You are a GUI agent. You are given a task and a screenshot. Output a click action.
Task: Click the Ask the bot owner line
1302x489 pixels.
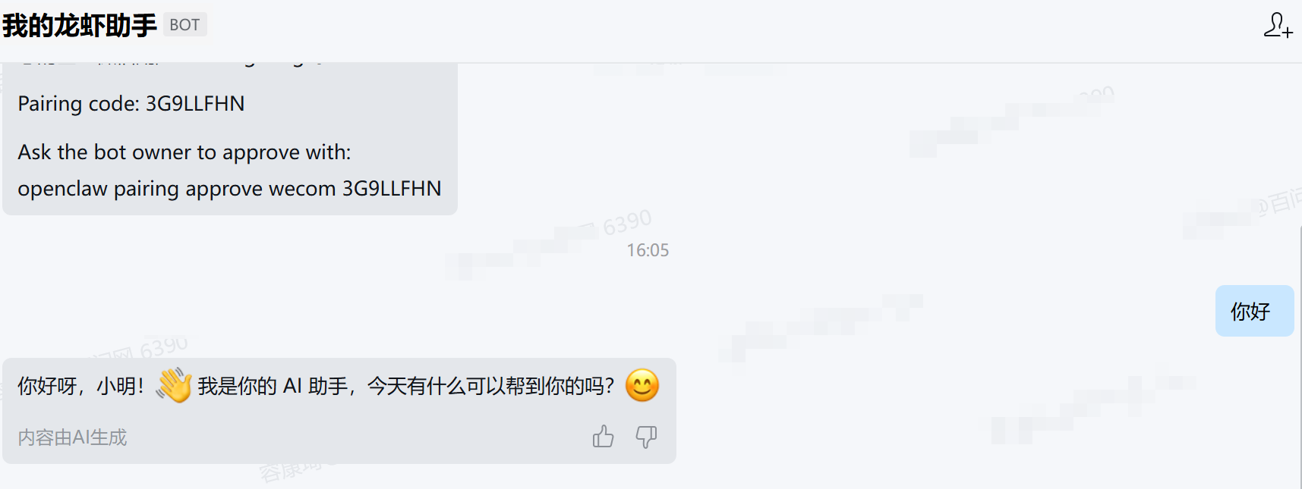click(x=184, y=152)
